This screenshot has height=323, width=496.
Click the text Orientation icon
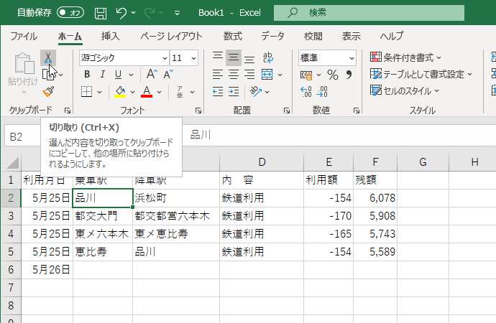(256, 92)
